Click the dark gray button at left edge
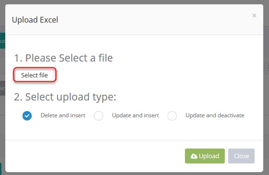Screen dimensions: 269x175 tap(2, 88)
